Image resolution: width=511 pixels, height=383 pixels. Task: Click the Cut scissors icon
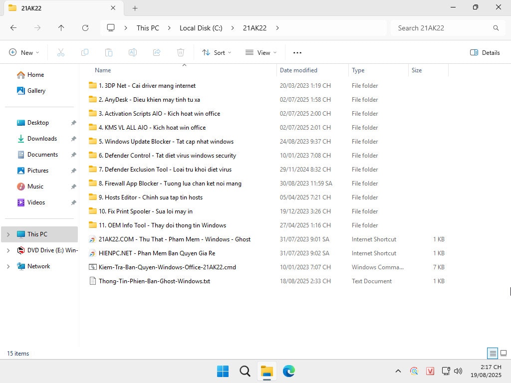coord(60,52)
